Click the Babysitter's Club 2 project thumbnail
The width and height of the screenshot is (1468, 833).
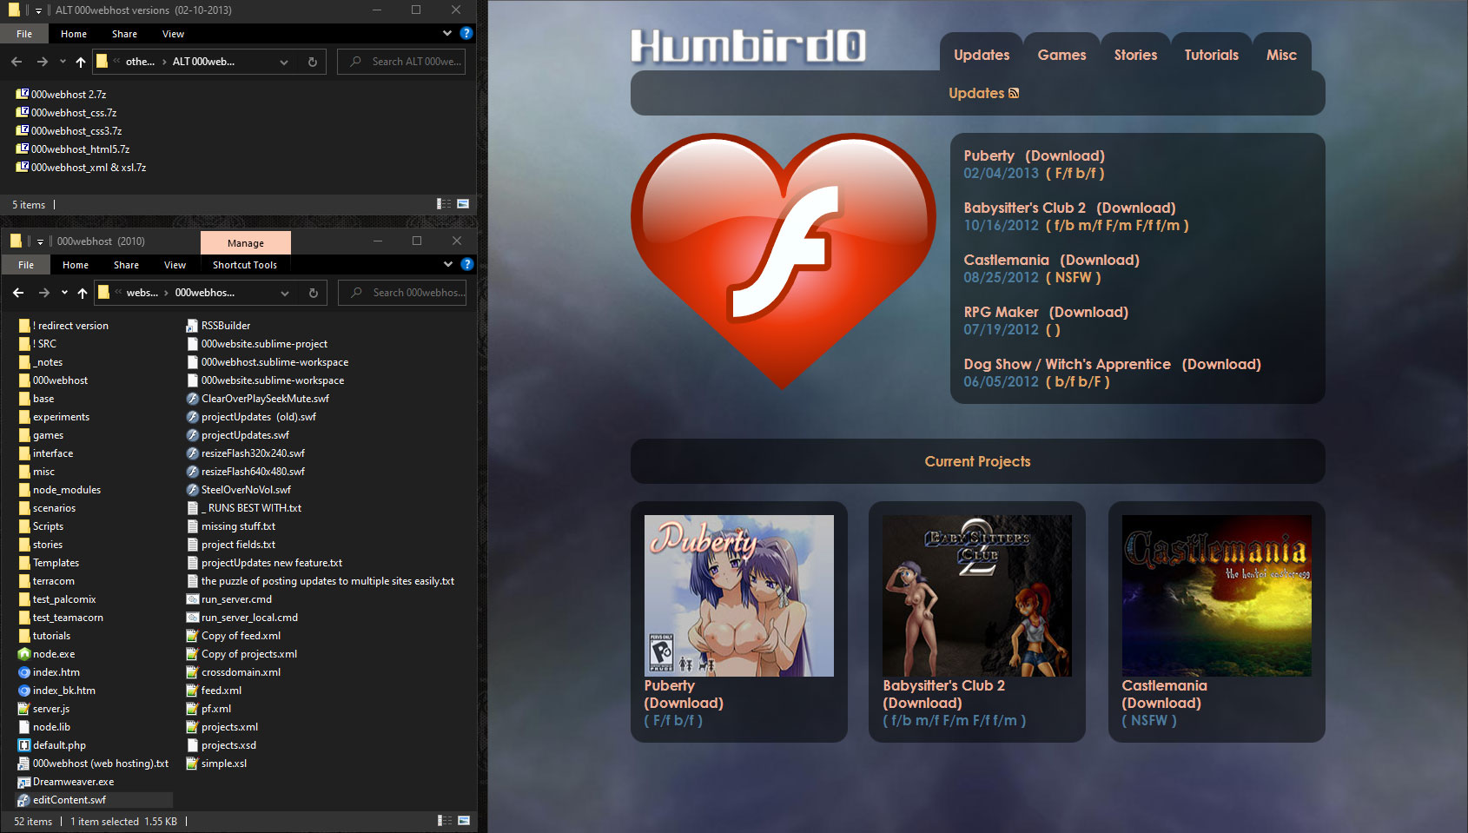click(x=976, y=595)
